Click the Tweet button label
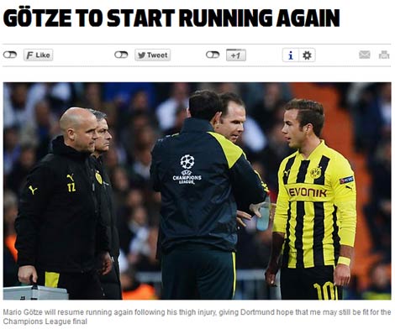This screenshot has height=329, width=395. [x=157, y=55]
